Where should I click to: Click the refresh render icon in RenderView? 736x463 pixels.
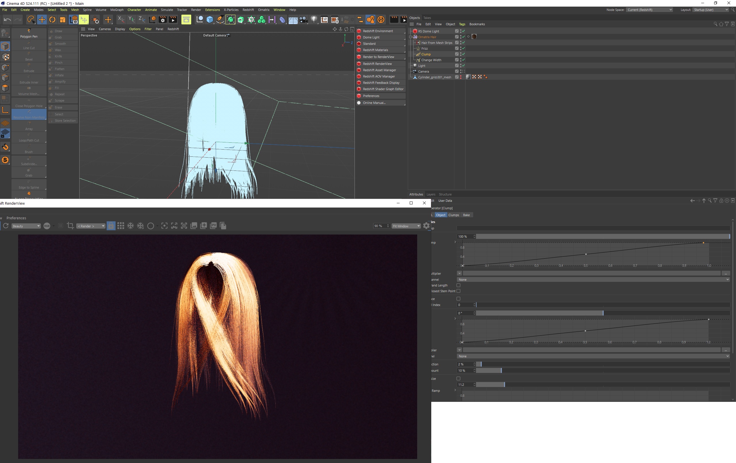tap(6, 226)
